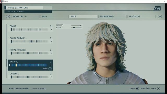The image size is (167, 94).
Task: Adjust the tattoo Color slider
Action: 76,28
